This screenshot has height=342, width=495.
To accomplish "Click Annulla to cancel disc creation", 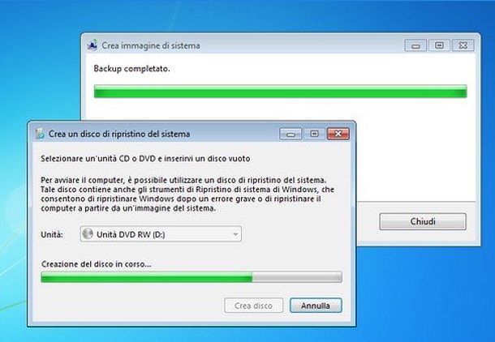I will (316, 306).
